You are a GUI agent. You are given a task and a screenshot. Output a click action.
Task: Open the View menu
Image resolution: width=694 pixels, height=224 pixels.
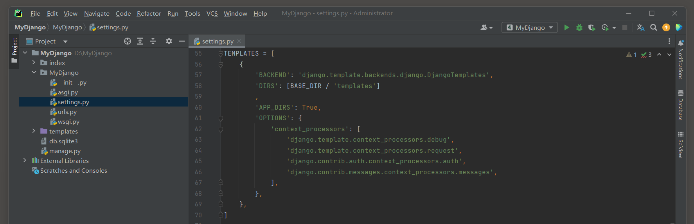click(70, 13)
